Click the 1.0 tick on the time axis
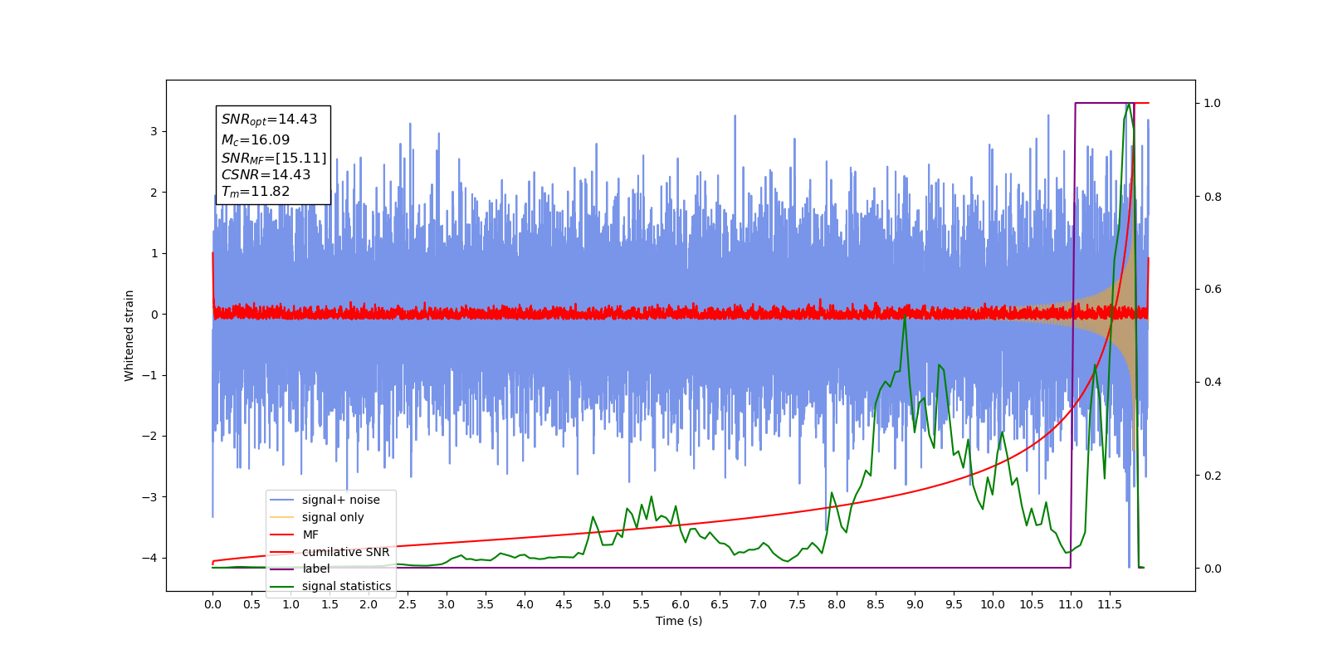This screenshot has height=664, width=1328. pyautogui.click(x=290, y=604)
